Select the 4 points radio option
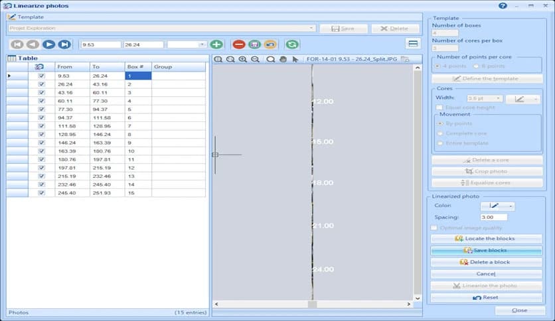This screenshot has height=321, width=555. click(437, 66)
